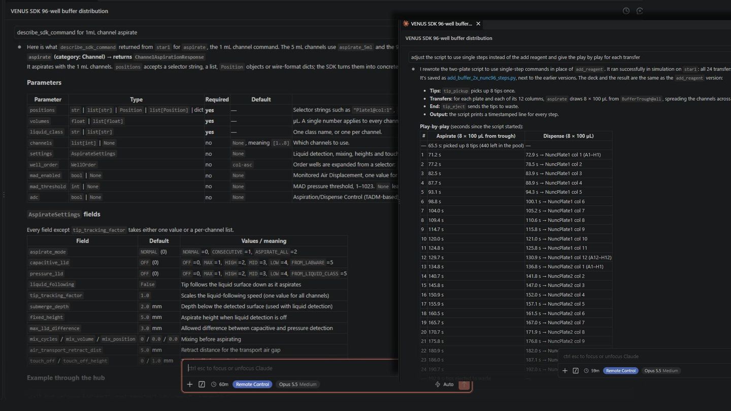Click Claude starburst icon on right tab
731x411 pixels.
(406, 23)
